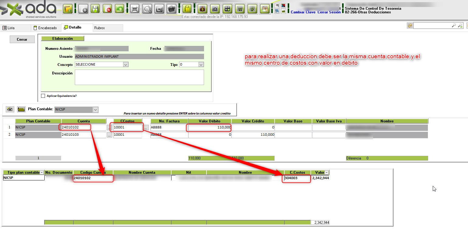Click the Cerrar Sesión link
468x239 pixels.
coord(329,12)
